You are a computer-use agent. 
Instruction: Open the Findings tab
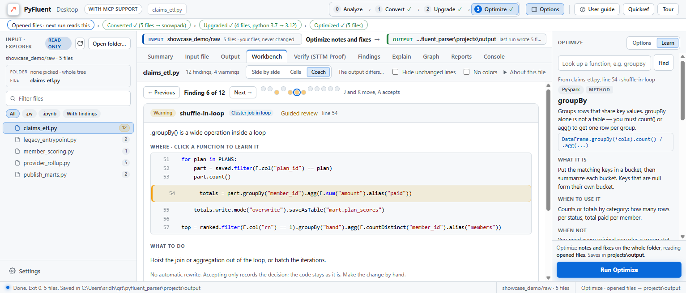click(x=369, y=56)
